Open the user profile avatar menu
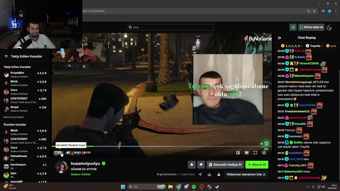Screen dimensions: 340x191 [x=329, y=27]
